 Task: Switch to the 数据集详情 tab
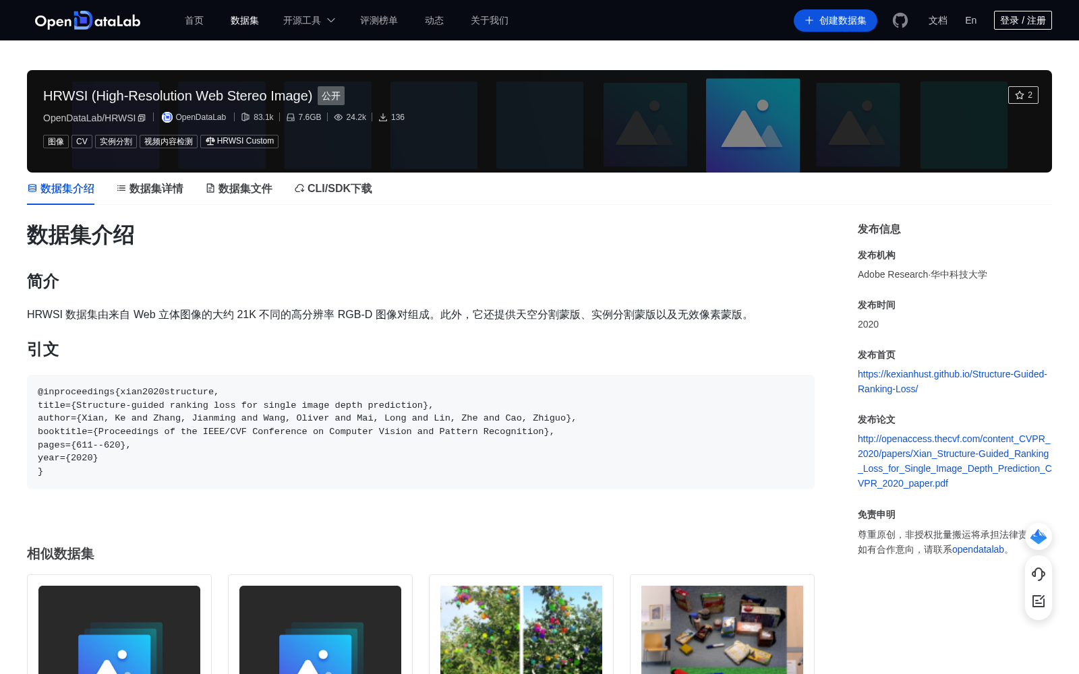pyautogui.click(x=150, y=189)
